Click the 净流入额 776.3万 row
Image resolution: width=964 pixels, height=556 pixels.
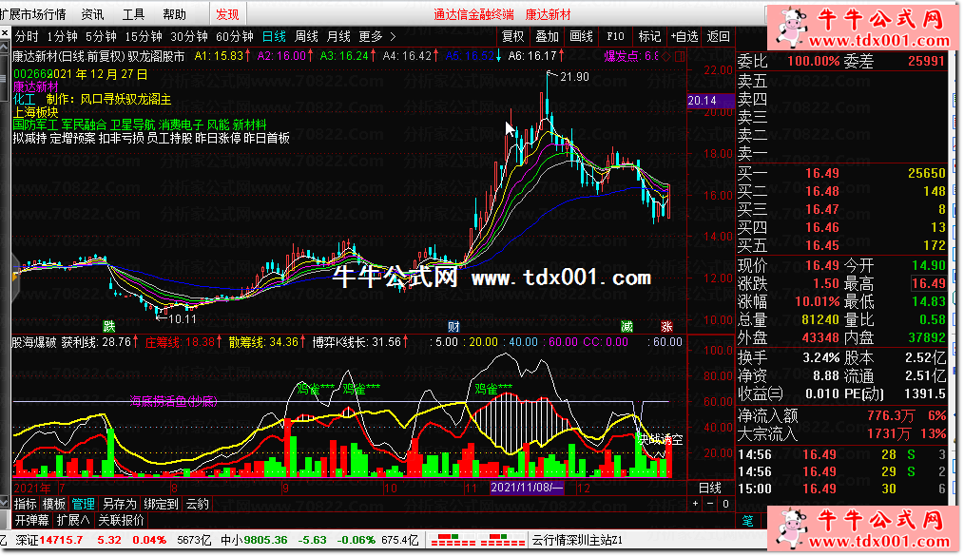pyautogui.click(x=841, y=416)
